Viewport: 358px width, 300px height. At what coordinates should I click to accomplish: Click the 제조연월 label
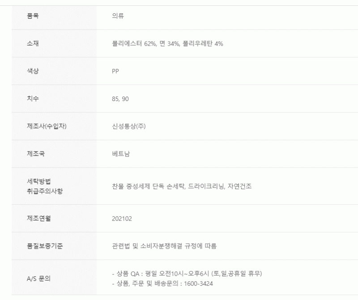[39, 218]
